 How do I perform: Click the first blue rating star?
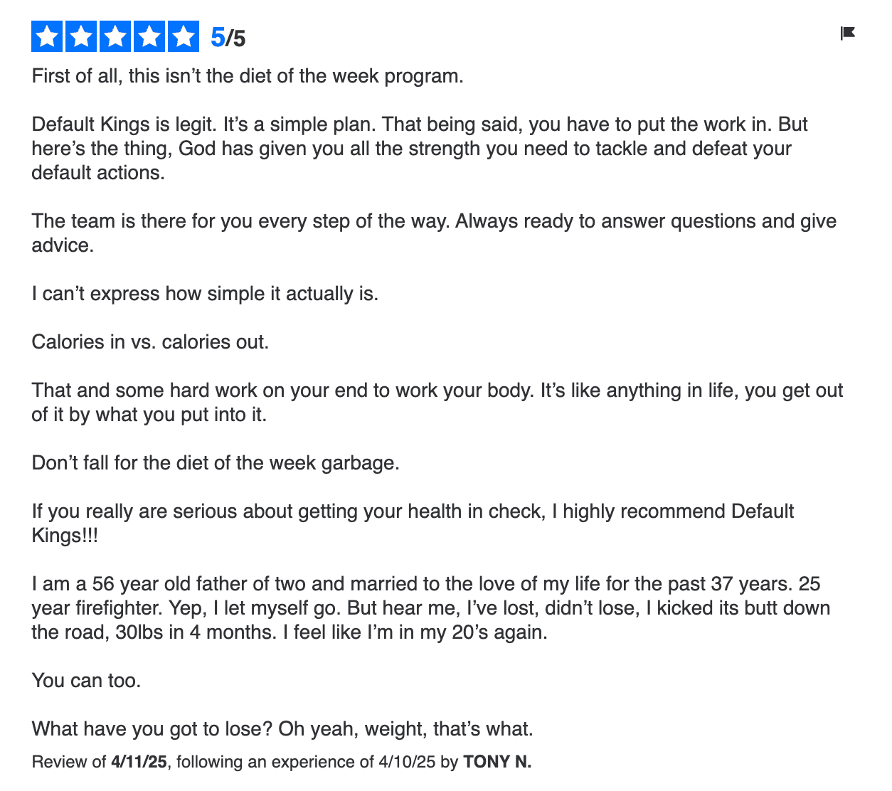(x=48, y=36)
